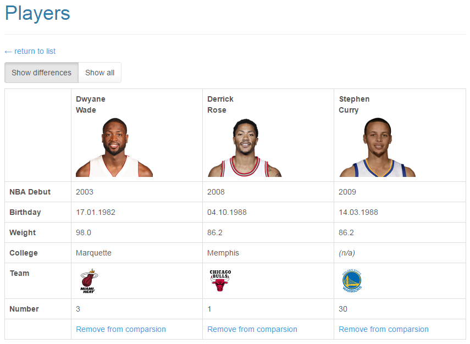Image resolution: width=470 pixels, height=344 pixels.
Task: Click the return to list link
Action: click(x=30, y=51)
